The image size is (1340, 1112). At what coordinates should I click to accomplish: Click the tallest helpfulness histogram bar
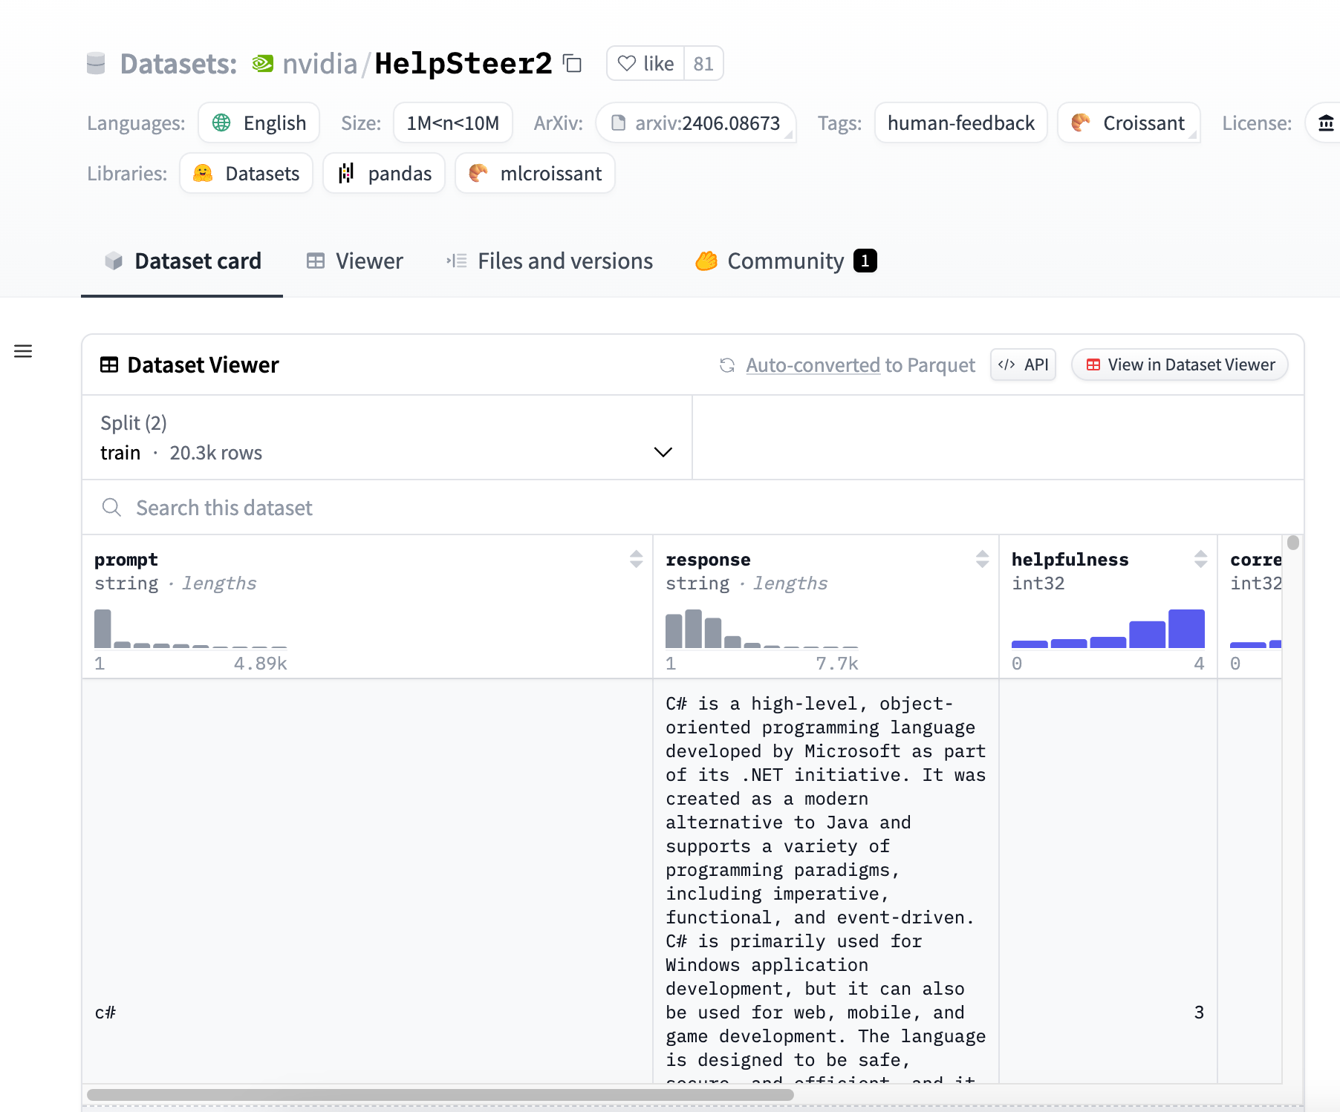1186,629
